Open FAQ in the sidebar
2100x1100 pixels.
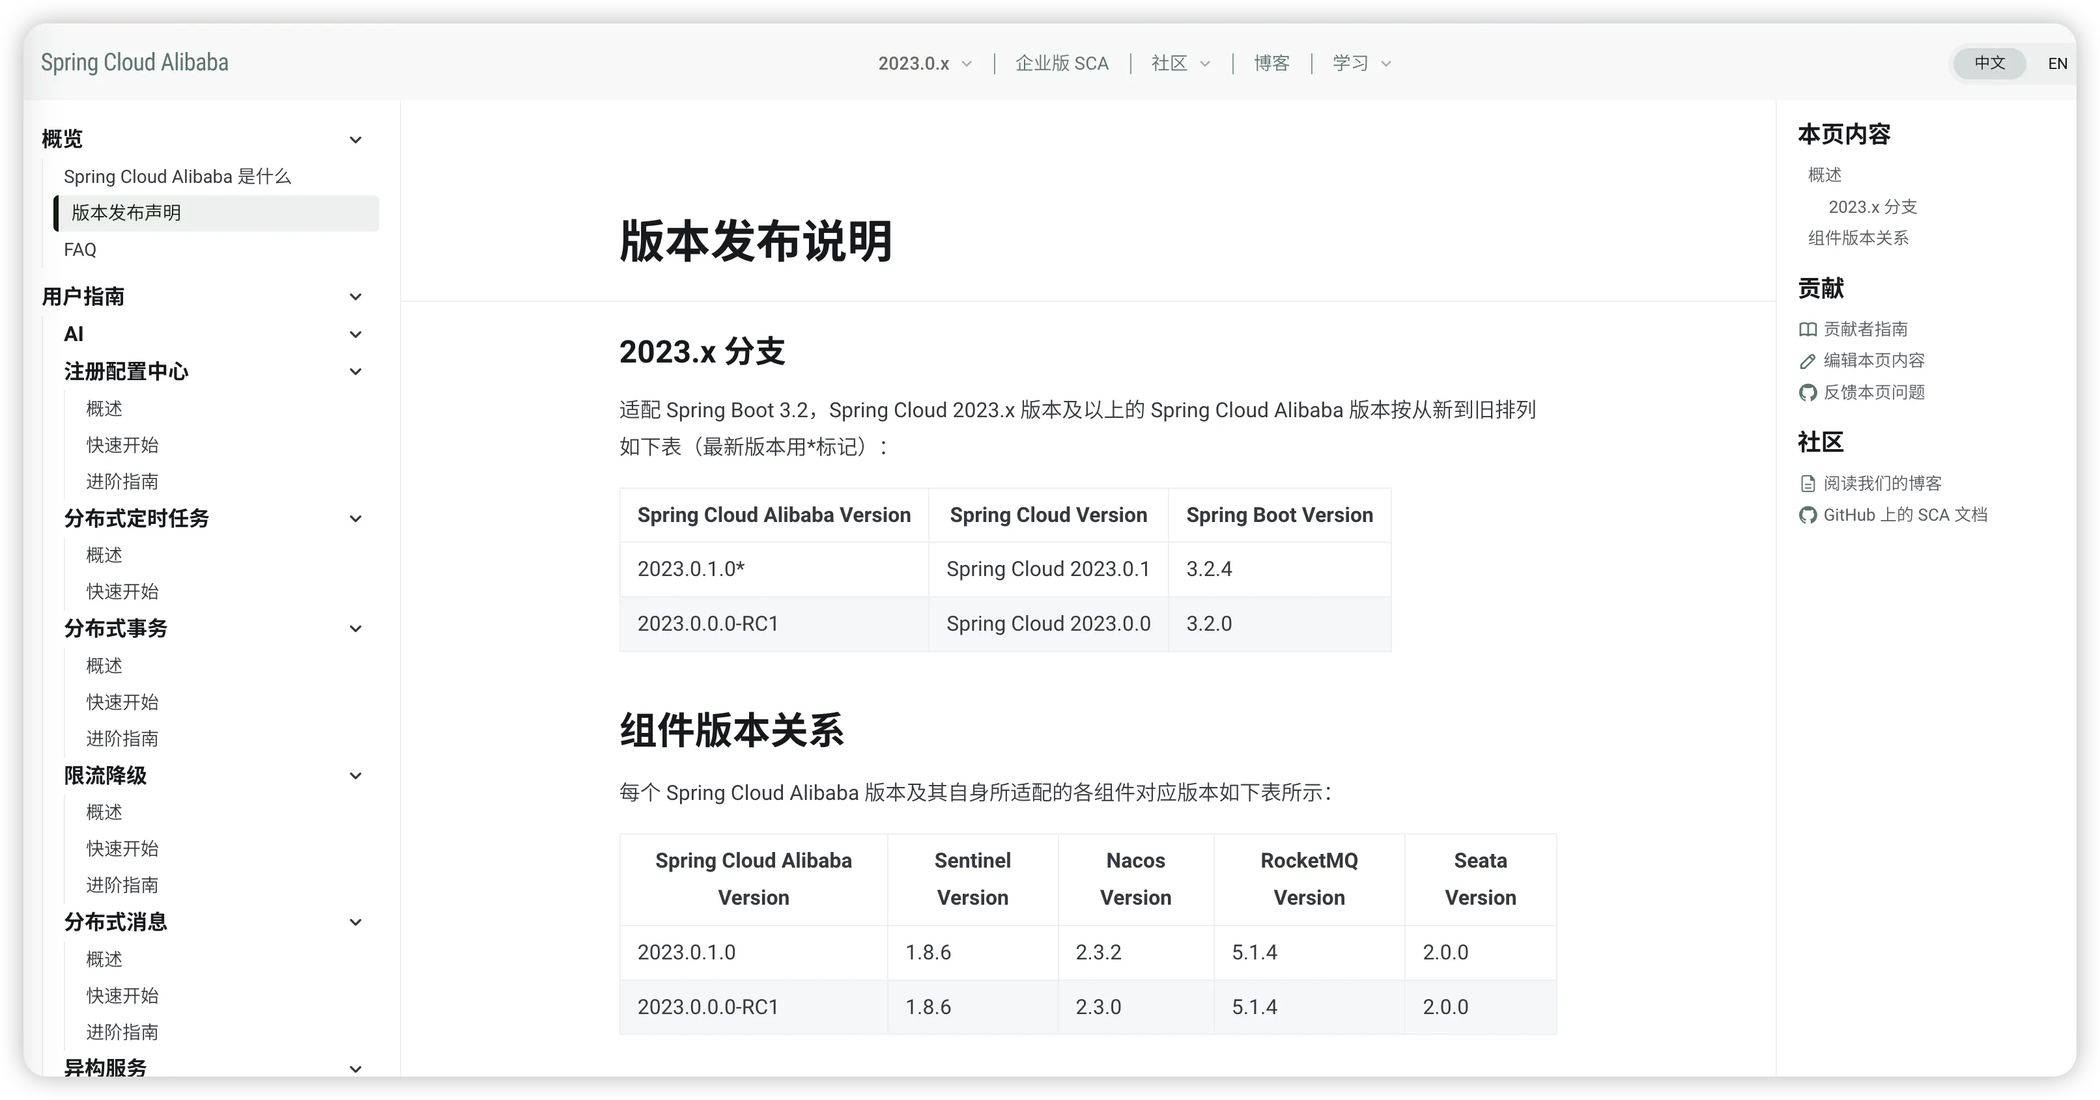click(x=80, y=250)
